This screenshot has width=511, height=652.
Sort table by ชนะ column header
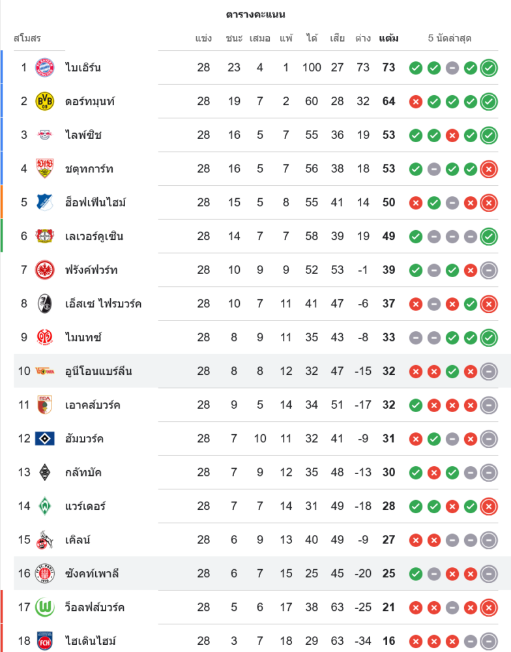coord(234,38)
